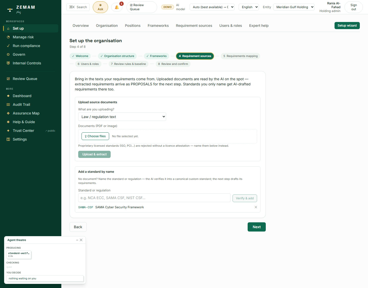Open the Expert help tab
The image size is (368, 288).
coord(259,26)
